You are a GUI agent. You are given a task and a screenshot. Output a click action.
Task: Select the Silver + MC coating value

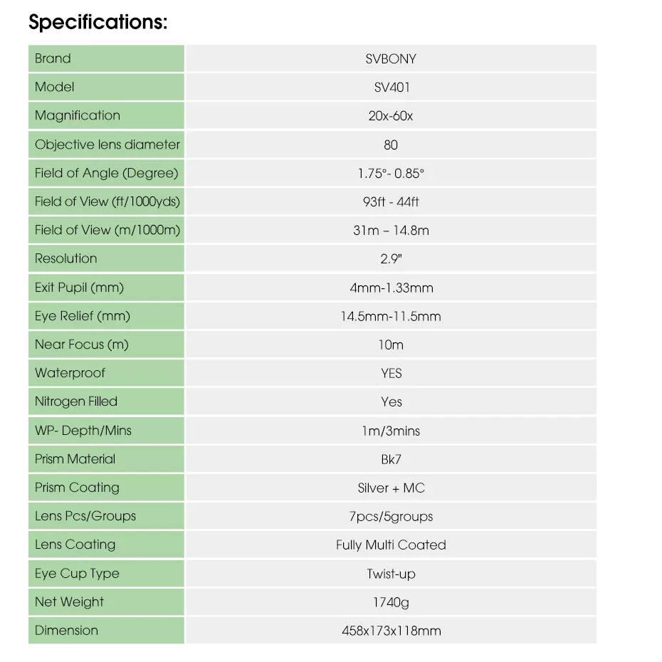coord(391,488)
